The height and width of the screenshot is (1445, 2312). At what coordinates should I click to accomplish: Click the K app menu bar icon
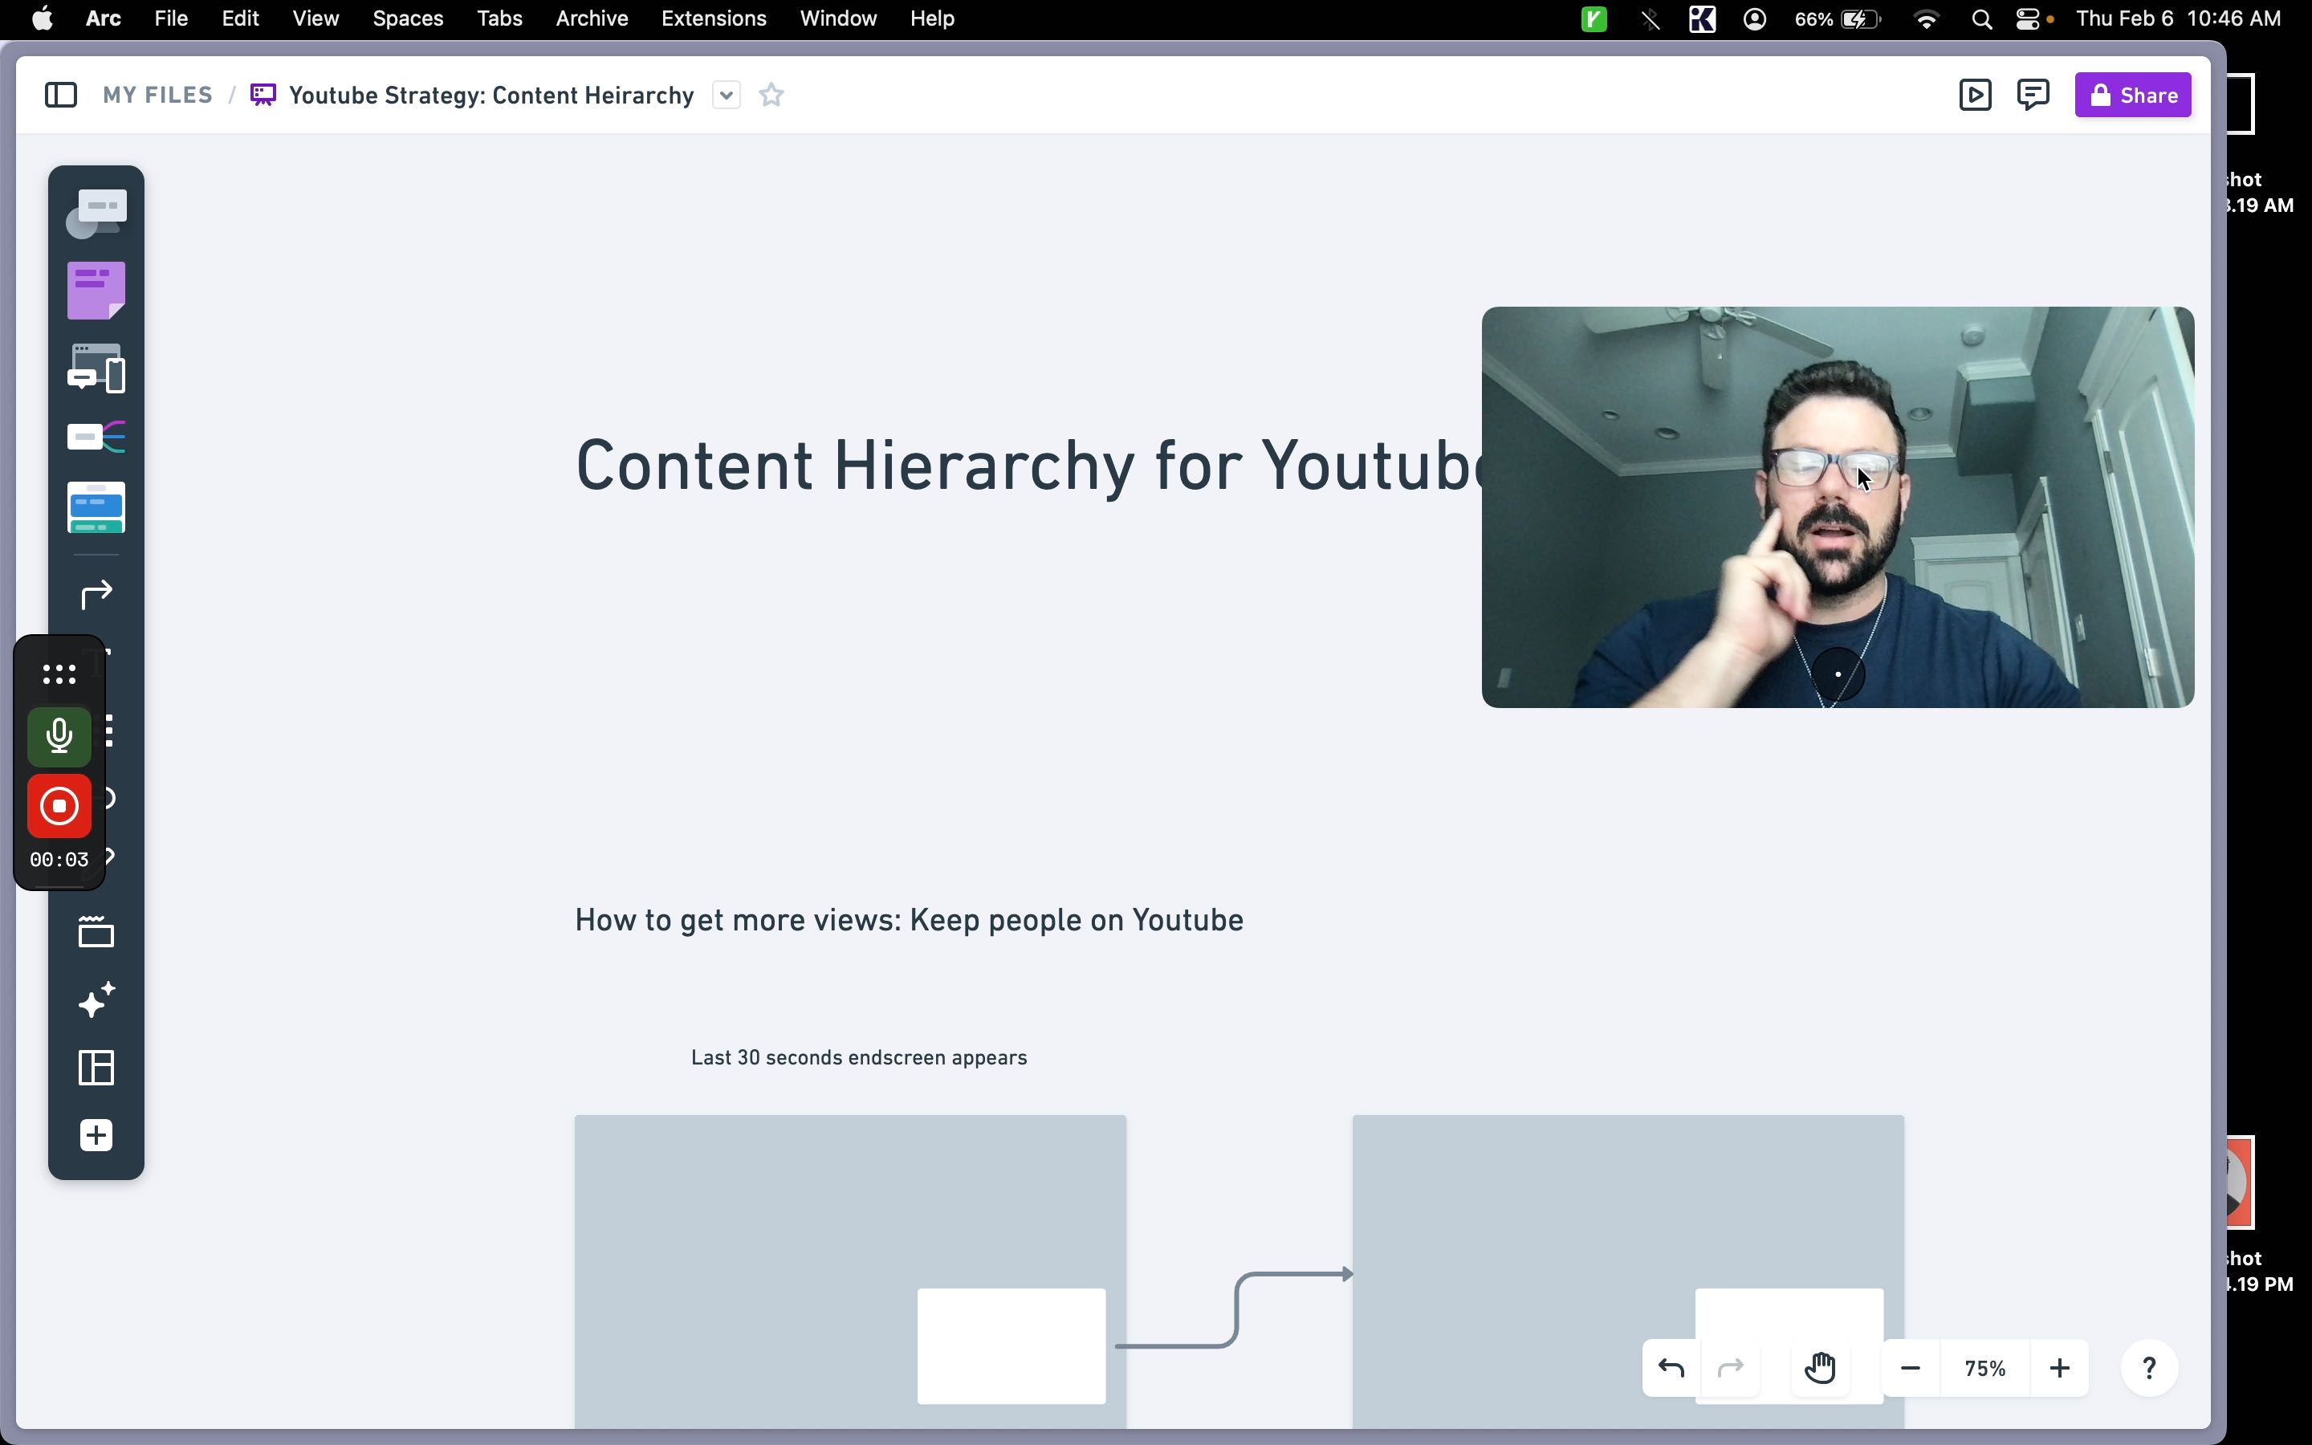coord(1703,18)
